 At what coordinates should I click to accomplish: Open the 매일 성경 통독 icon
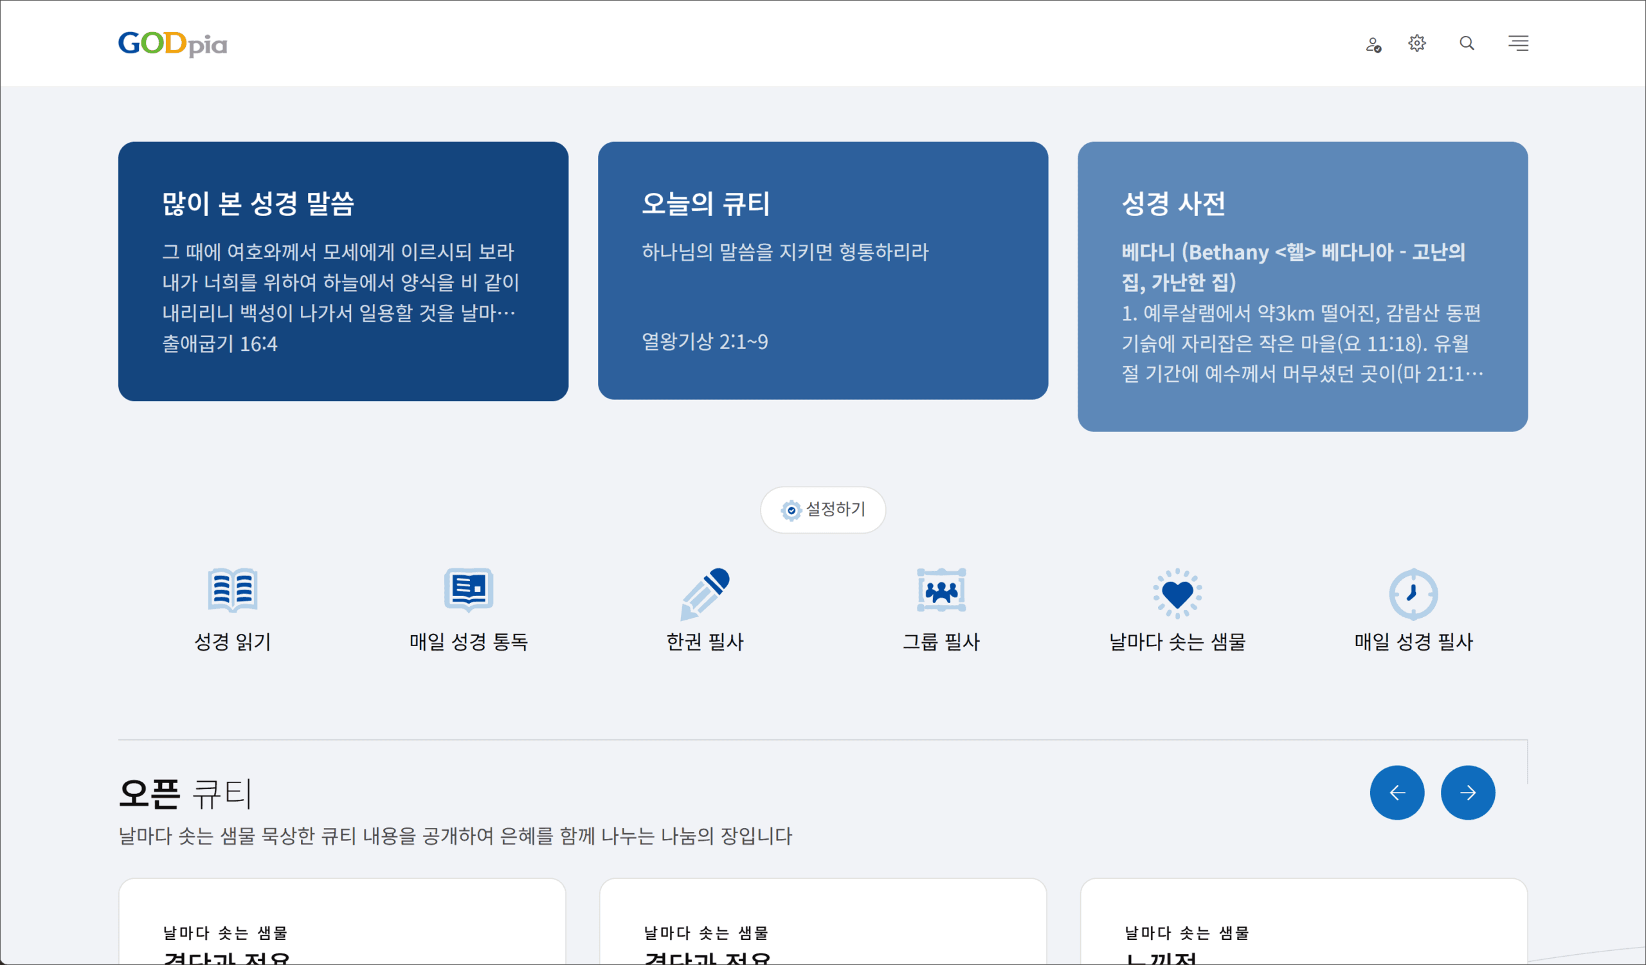(x=468, y=590)
